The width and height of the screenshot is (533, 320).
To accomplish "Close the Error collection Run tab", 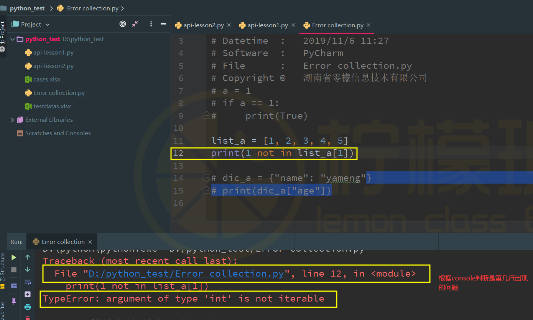I will click(90, 242).
